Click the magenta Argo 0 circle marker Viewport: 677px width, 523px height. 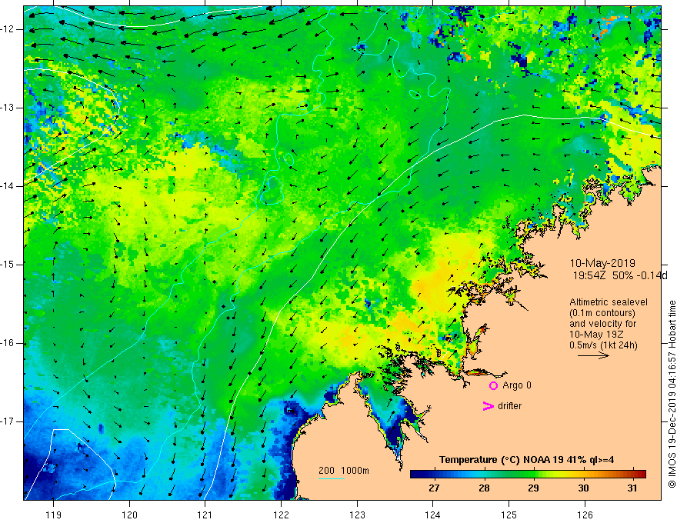pos(493,386)
